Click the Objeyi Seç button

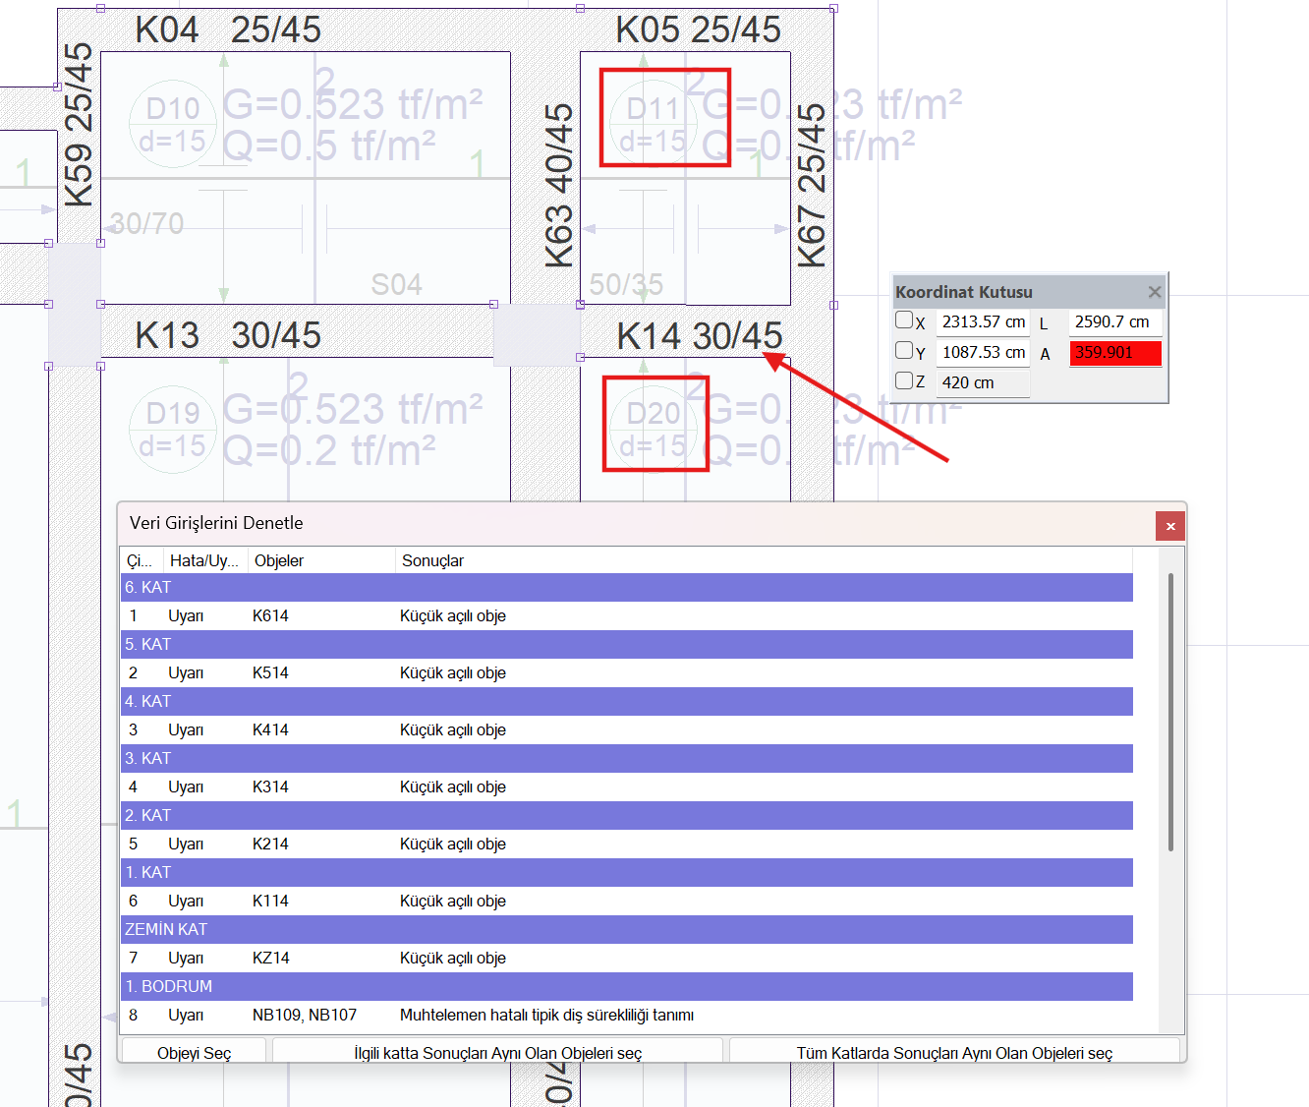(194, 1052)
